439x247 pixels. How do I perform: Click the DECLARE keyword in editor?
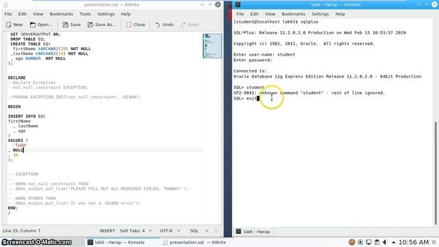[16, 78]
